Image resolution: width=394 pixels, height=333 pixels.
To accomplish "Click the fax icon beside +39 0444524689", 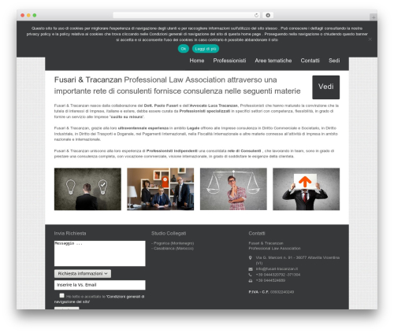I will point(251,281).
